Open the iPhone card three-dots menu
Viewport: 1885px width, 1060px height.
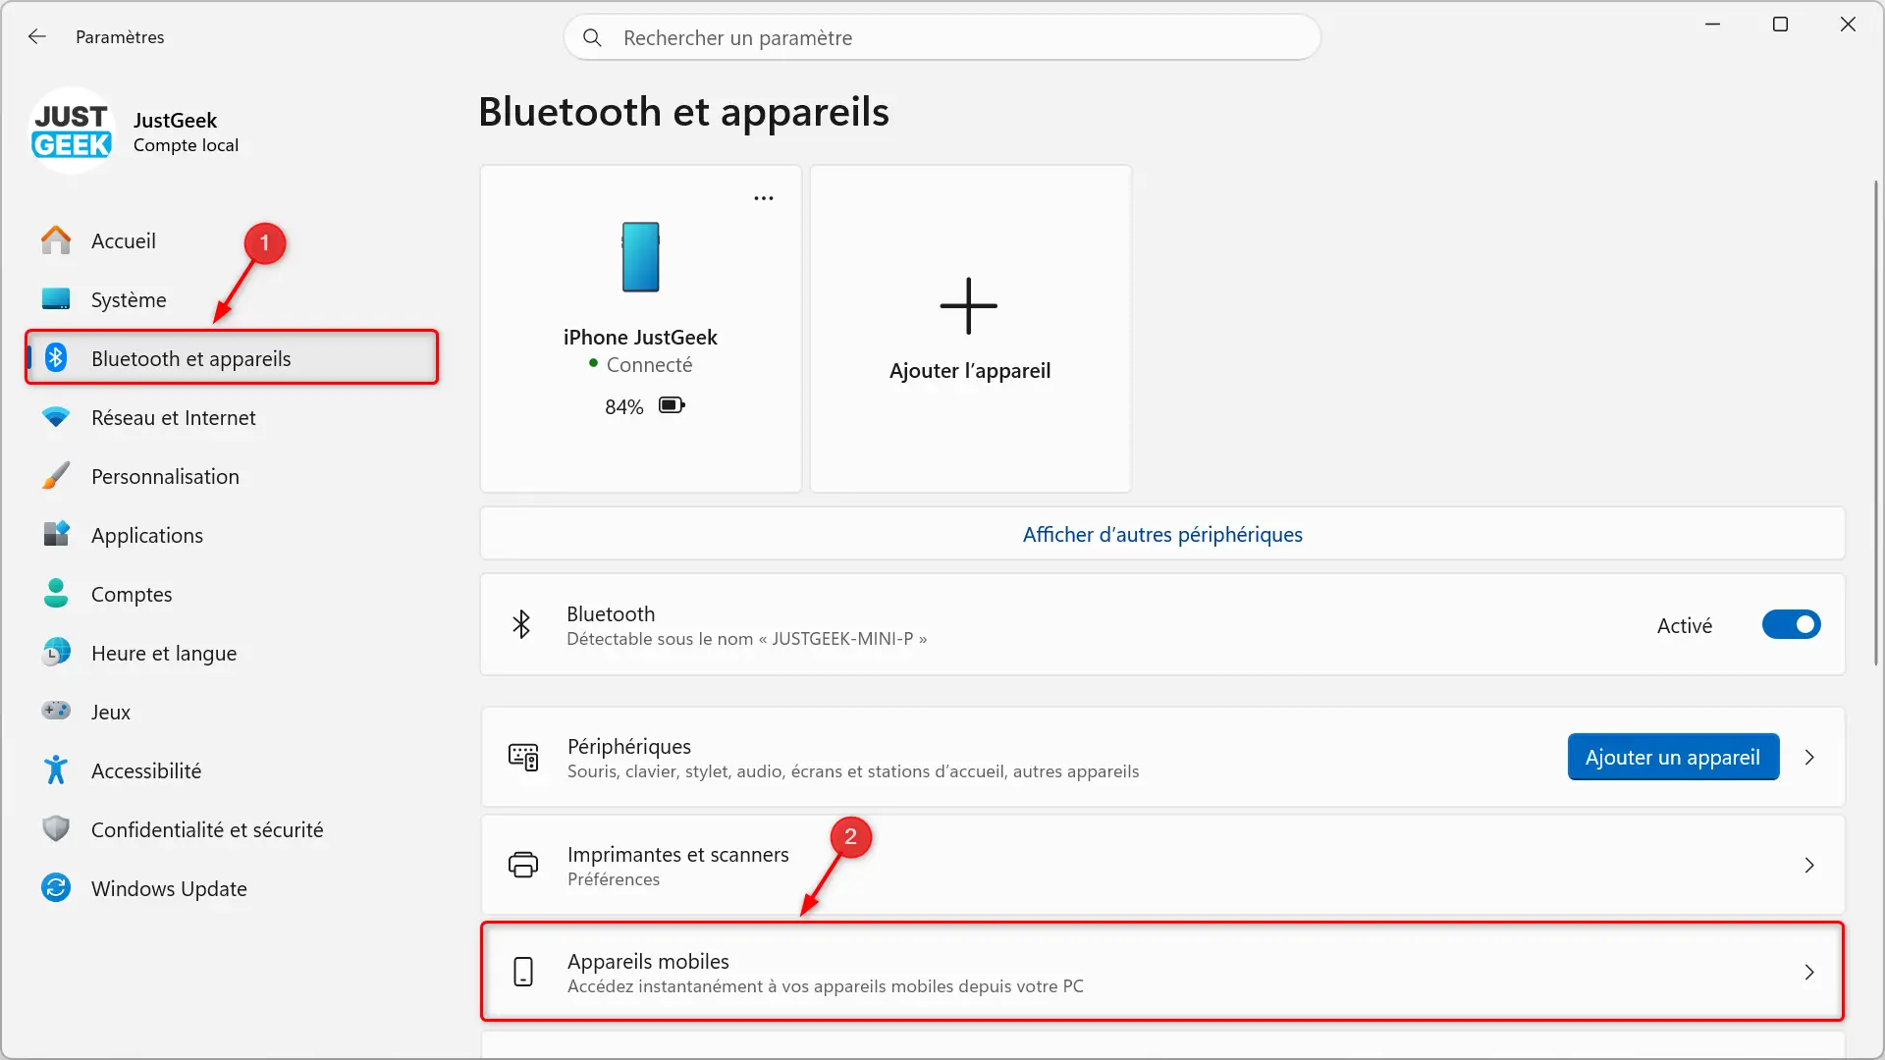764,198
